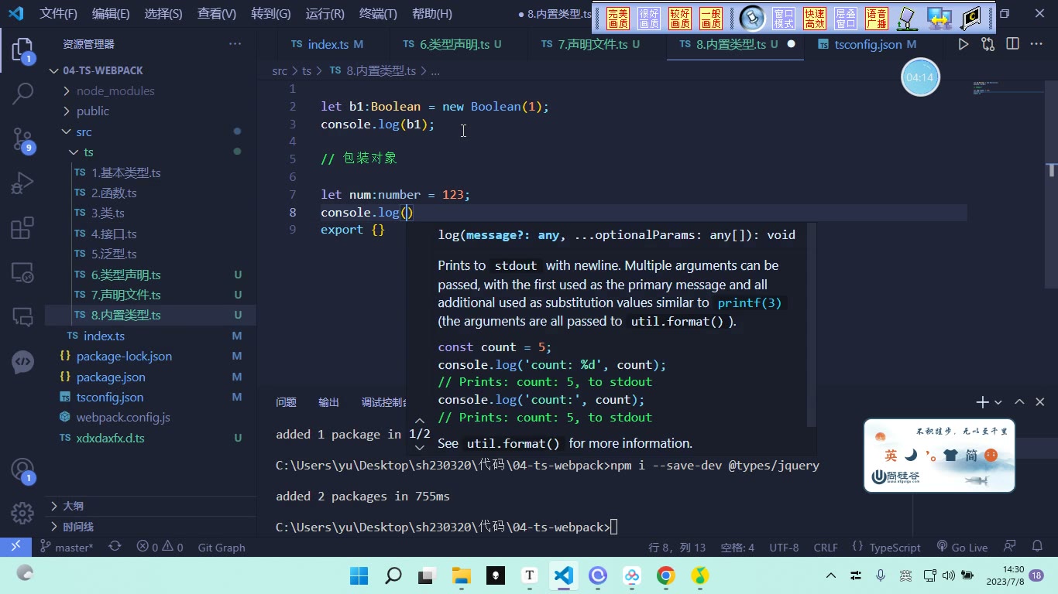Open Git Graph from status bar

tap(222, 547)
